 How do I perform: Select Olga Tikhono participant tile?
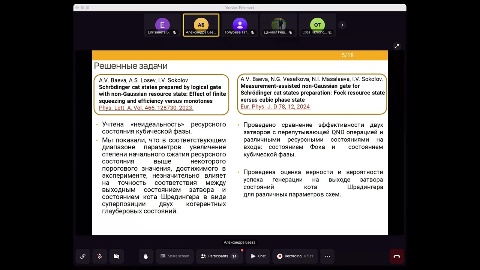[317, 25]
